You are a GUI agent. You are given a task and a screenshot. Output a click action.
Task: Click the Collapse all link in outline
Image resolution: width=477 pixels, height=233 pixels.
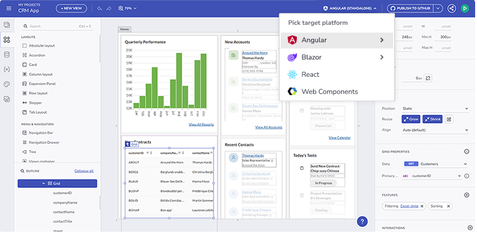(x=84, y=171)
